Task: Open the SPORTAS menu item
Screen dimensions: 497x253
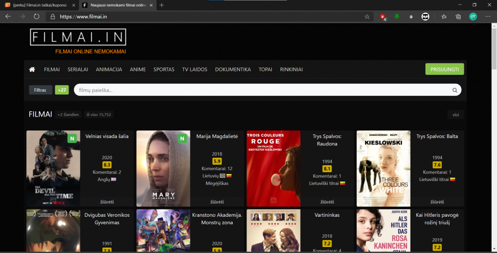Action: tap(164, 69)
